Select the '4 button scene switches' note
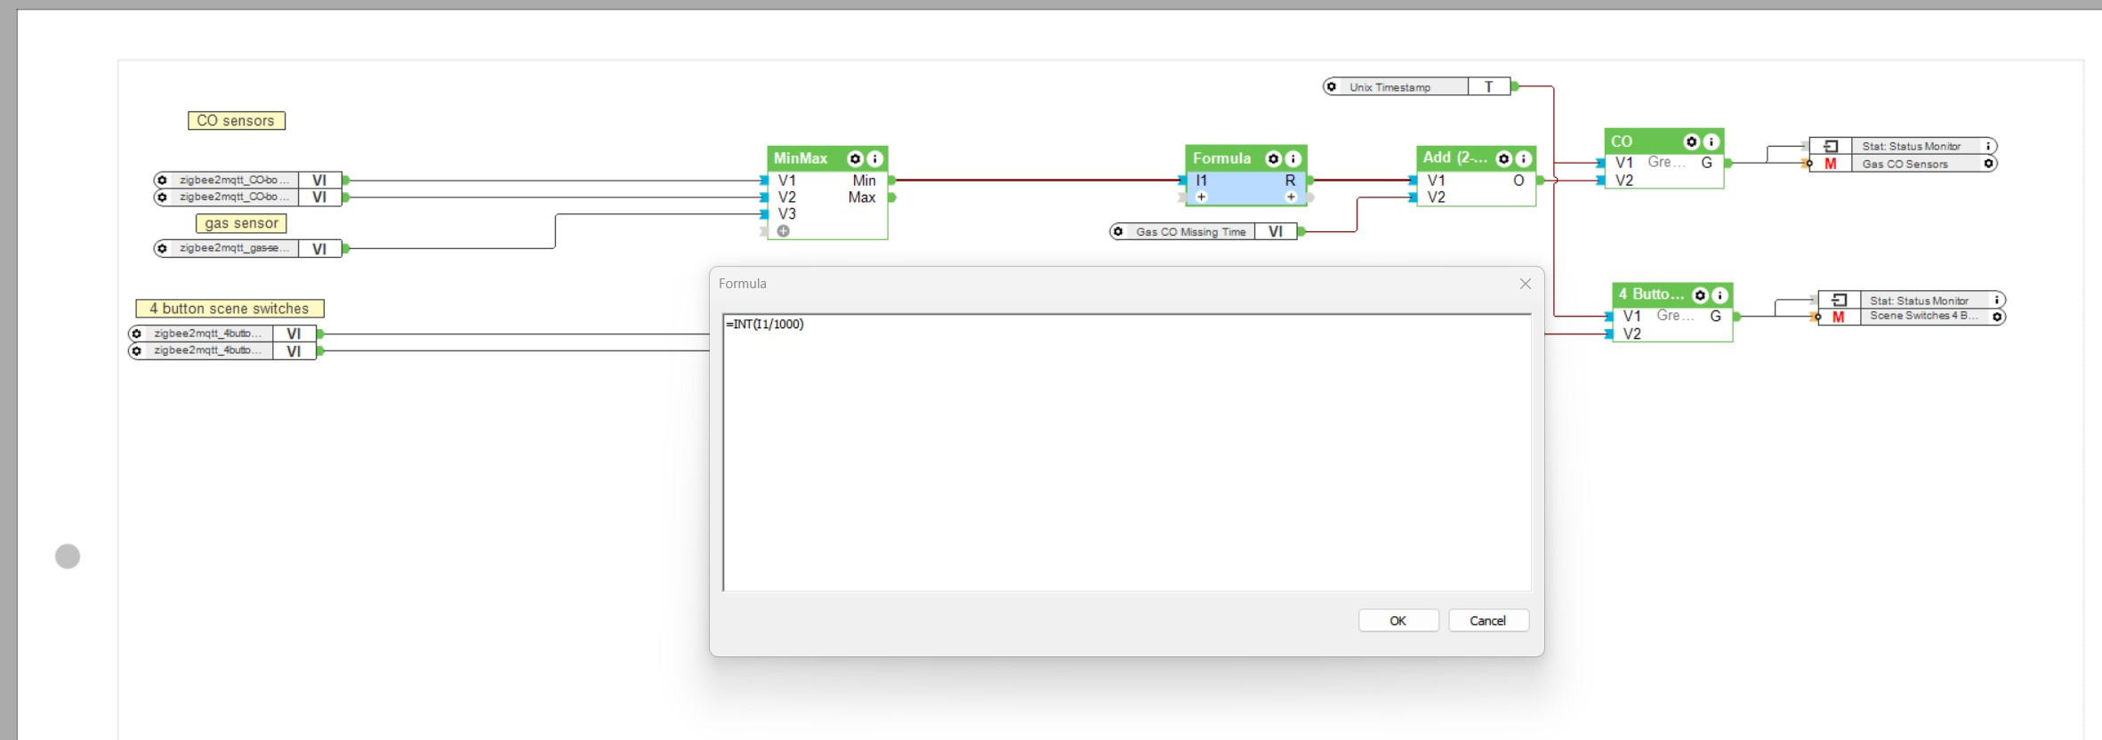The width and height of the screenshot is (2102, 740). 230,309
